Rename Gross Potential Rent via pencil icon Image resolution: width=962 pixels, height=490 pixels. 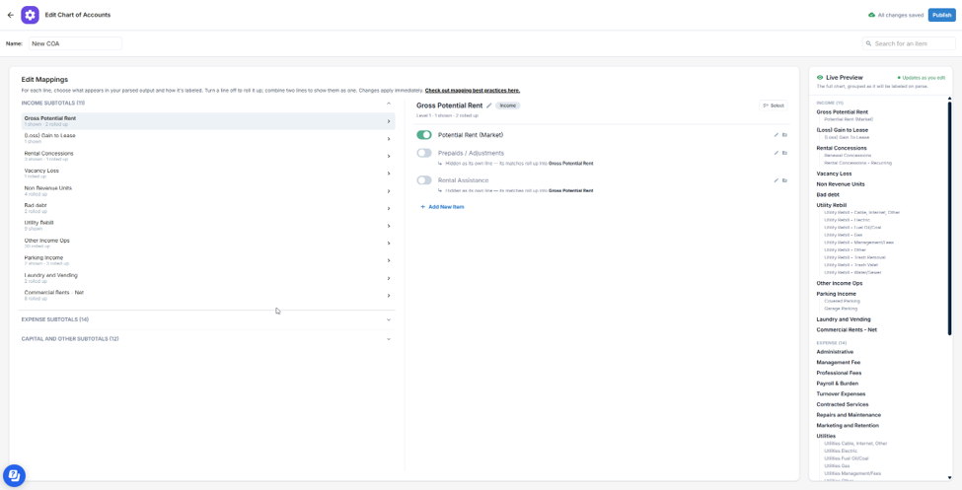click(x=489, y=105)
